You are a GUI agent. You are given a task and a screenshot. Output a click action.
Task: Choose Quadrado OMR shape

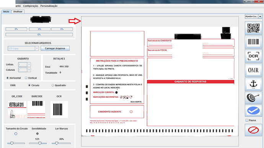pos(53,85)
